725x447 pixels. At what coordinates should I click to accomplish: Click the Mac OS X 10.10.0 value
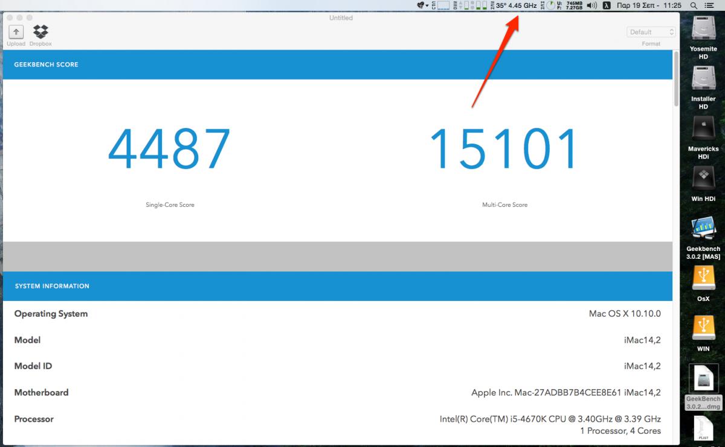pos(625,314)
